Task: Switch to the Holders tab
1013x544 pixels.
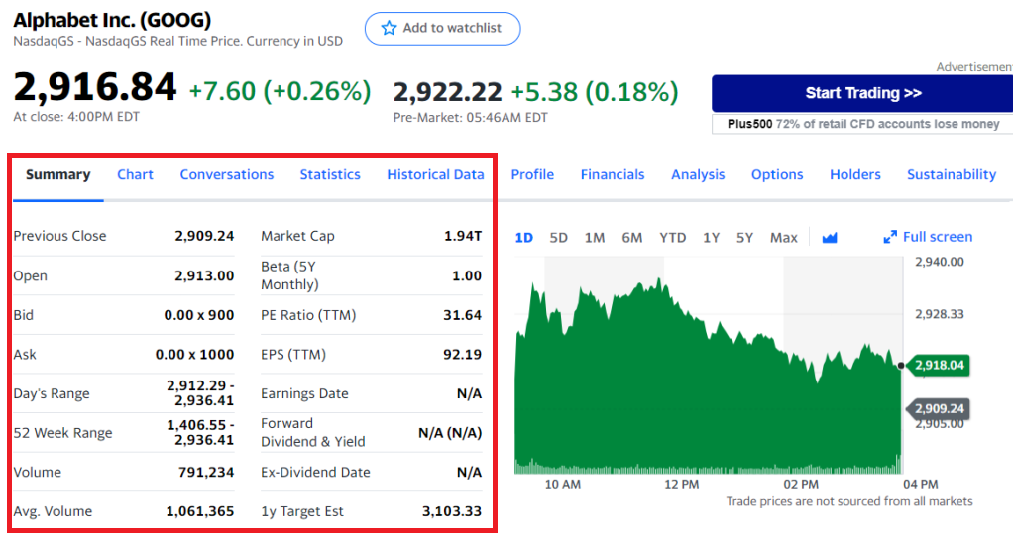Action: coord(854,175)
